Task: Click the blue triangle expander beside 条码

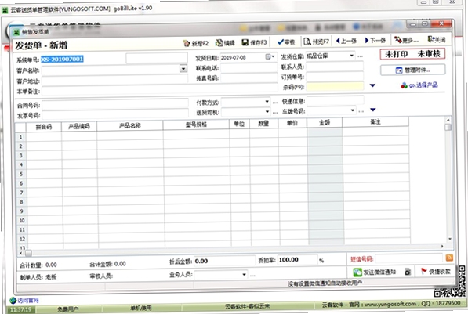Action: click(x=372, y=85)
